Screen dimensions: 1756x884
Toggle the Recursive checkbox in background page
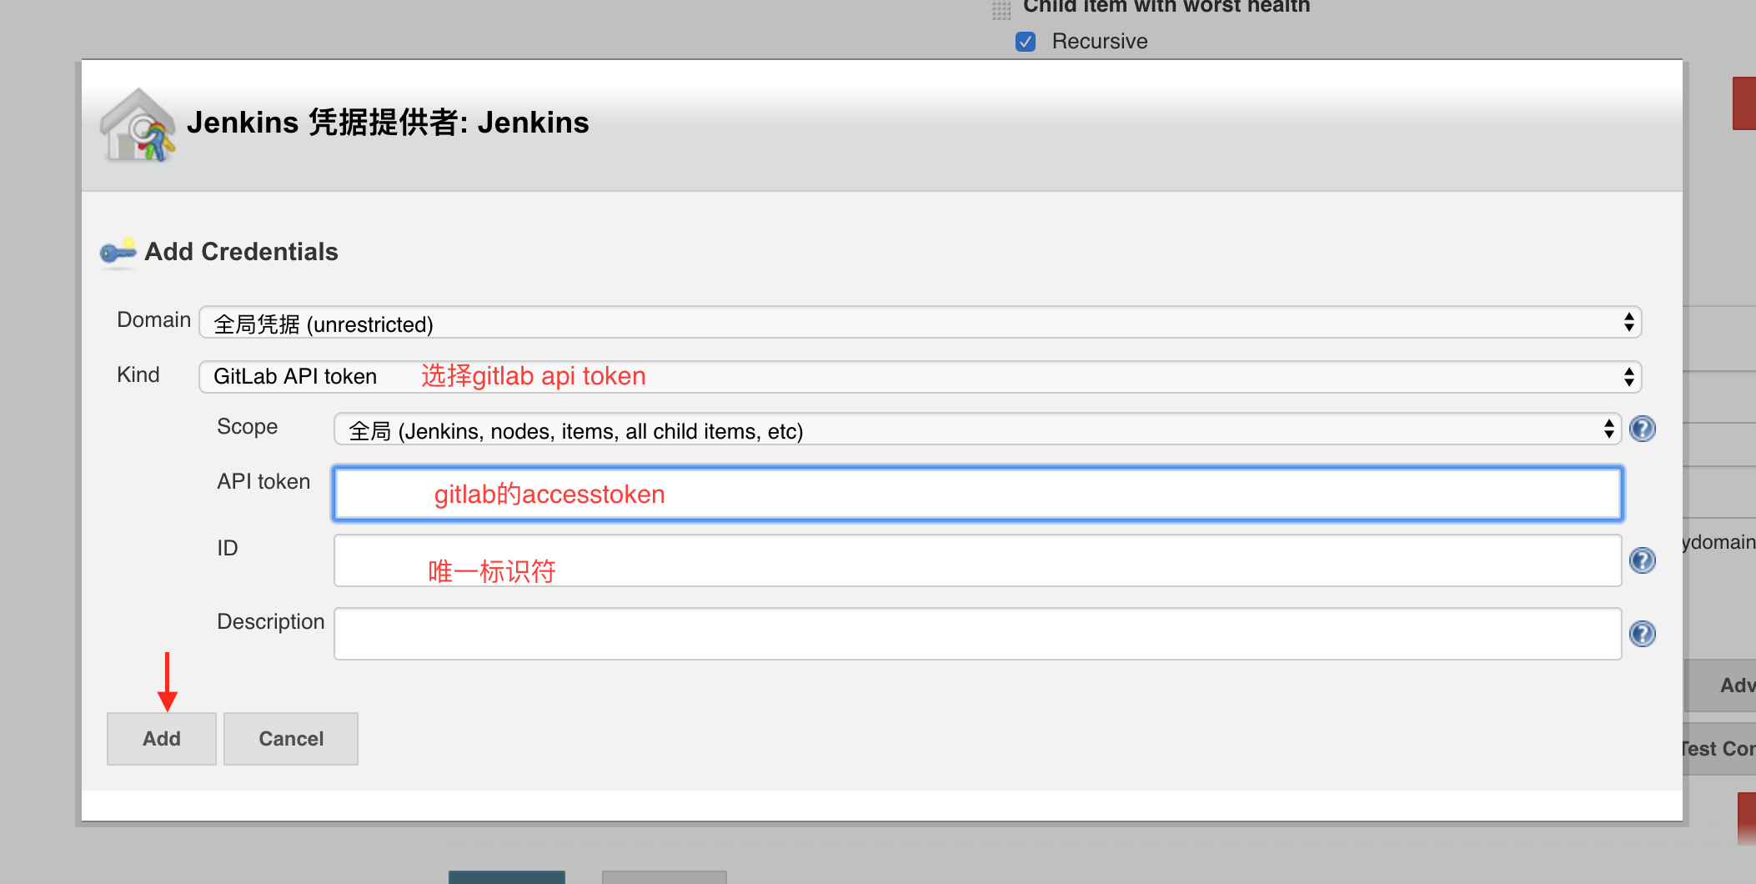point(1026,42)
